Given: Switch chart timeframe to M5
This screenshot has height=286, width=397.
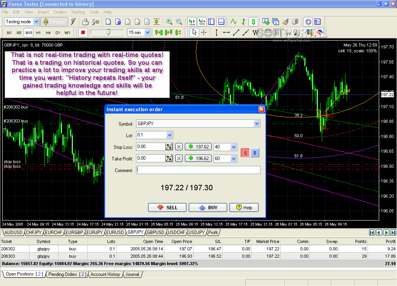Looking at the screenshot, I should pyautogui.click(x=19, y=33).
